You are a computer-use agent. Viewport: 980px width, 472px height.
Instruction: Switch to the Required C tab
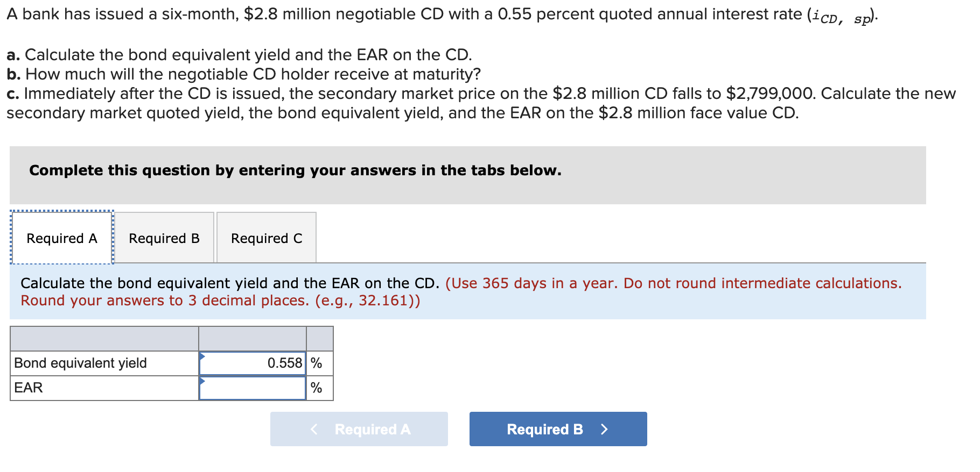point(267,238)
